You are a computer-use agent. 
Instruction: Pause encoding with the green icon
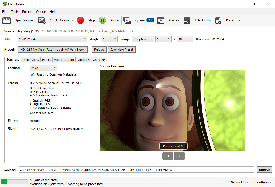[x=102, y=20]
